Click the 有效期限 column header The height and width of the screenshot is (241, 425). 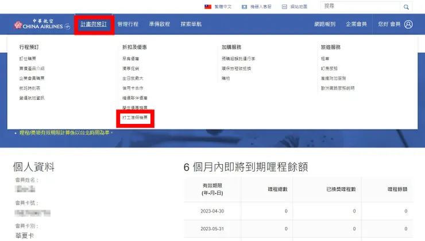(x=212, y=189)
